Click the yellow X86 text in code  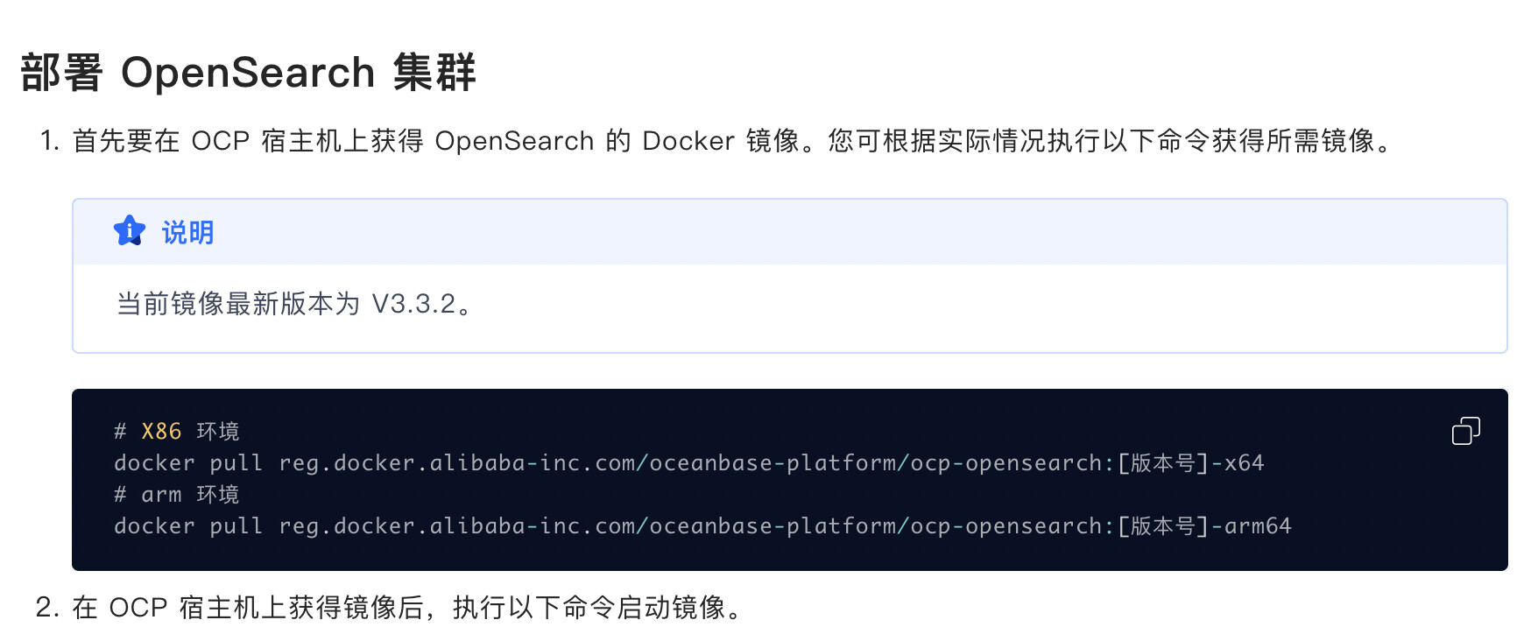click(161, 432)
